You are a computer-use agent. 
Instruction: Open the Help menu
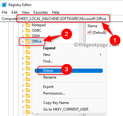click(56, 12)
